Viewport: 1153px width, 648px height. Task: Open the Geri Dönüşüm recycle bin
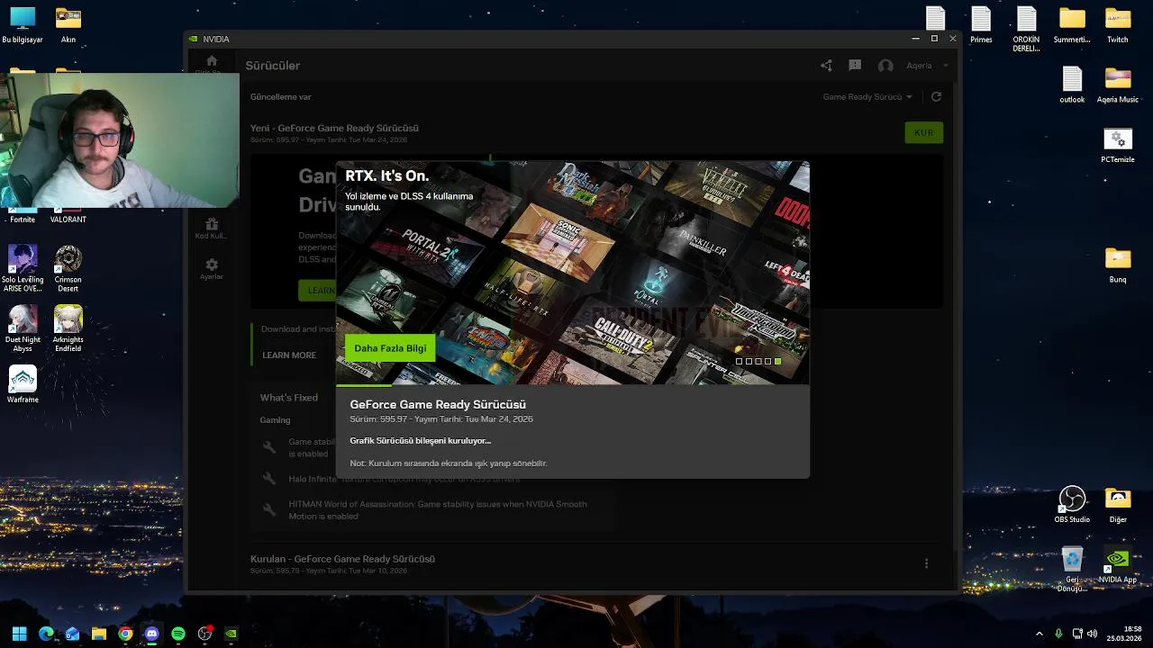(x=1072, y=569)
